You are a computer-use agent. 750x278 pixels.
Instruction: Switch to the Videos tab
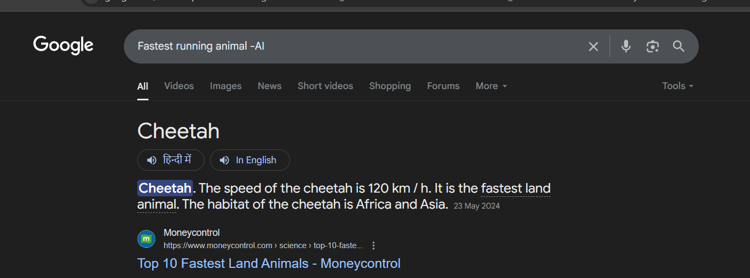179,86
